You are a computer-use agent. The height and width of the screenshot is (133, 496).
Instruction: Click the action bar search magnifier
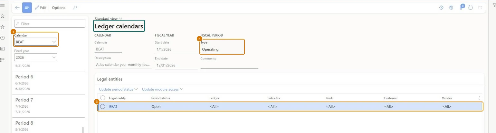tap(75, 8)
